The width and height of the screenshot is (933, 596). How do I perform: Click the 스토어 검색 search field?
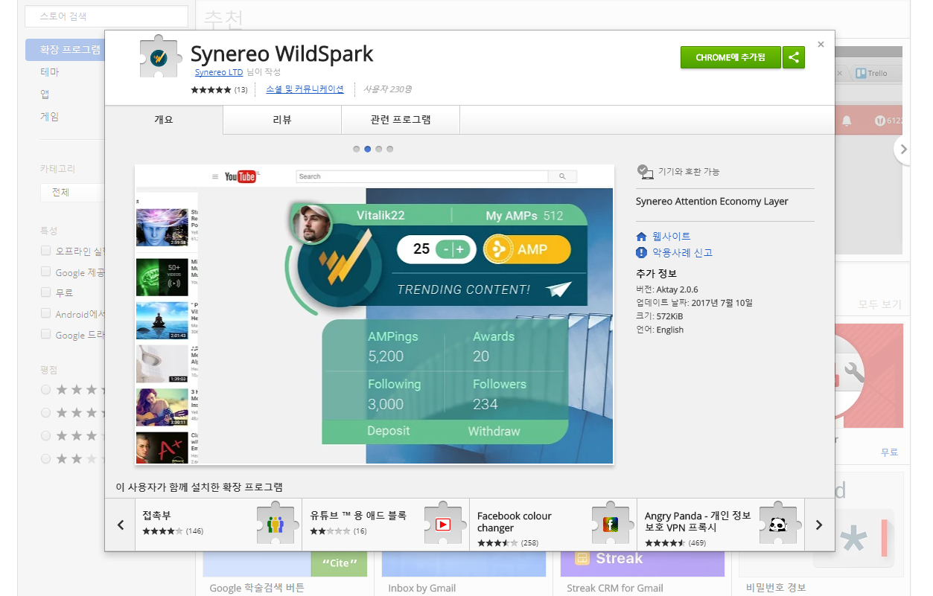click(x=106, y=16)
